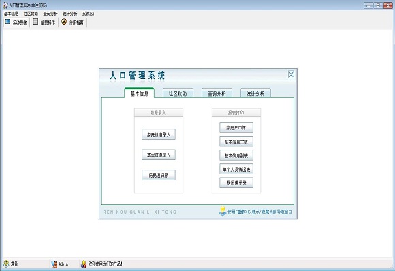
Task: Select the 基本信息 tab in navigation dialog
Action: 140,93
